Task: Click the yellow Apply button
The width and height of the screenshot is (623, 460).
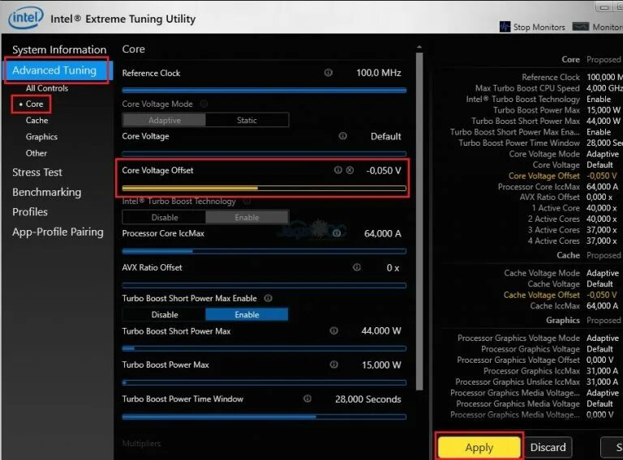Action: coord(479,447)
